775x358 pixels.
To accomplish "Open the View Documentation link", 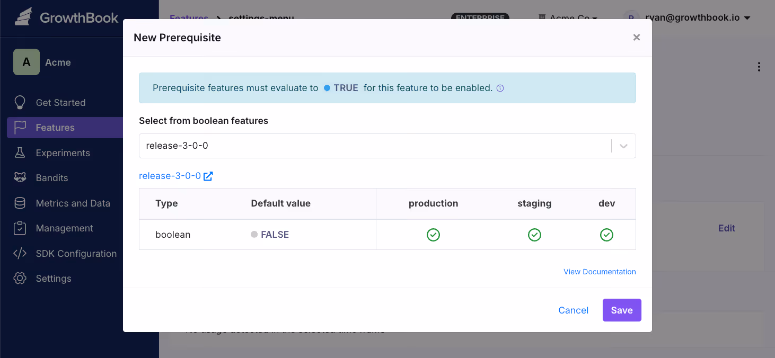I will tap(599, 271).
